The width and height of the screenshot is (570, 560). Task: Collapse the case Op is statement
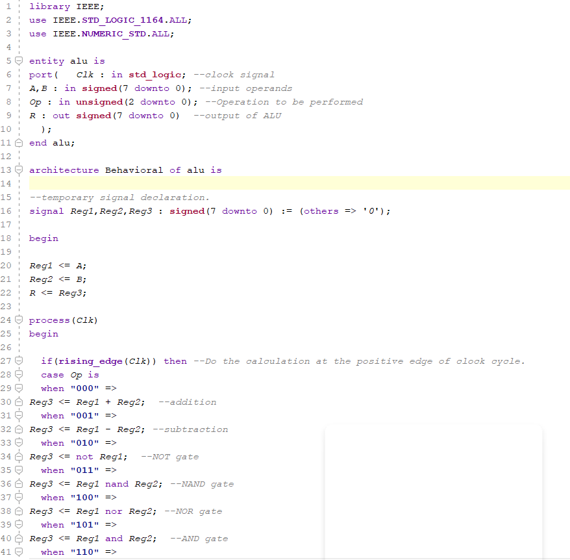point(18,374)
